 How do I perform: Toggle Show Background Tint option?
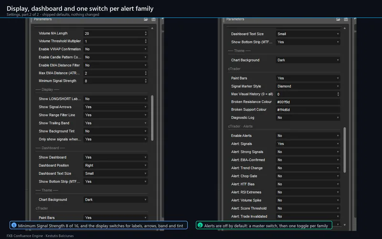(116, 131)
